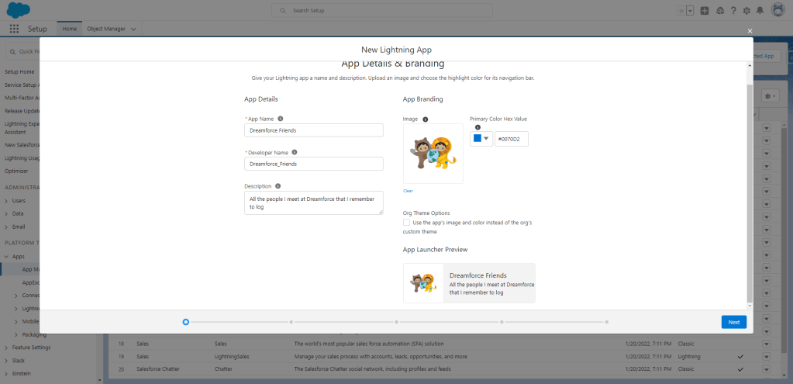Image resolution: width=793 pixels, height=384 pixels.
Task: Click the info icon next to Image
Action: pyautogui.click(x=425, y=119)
